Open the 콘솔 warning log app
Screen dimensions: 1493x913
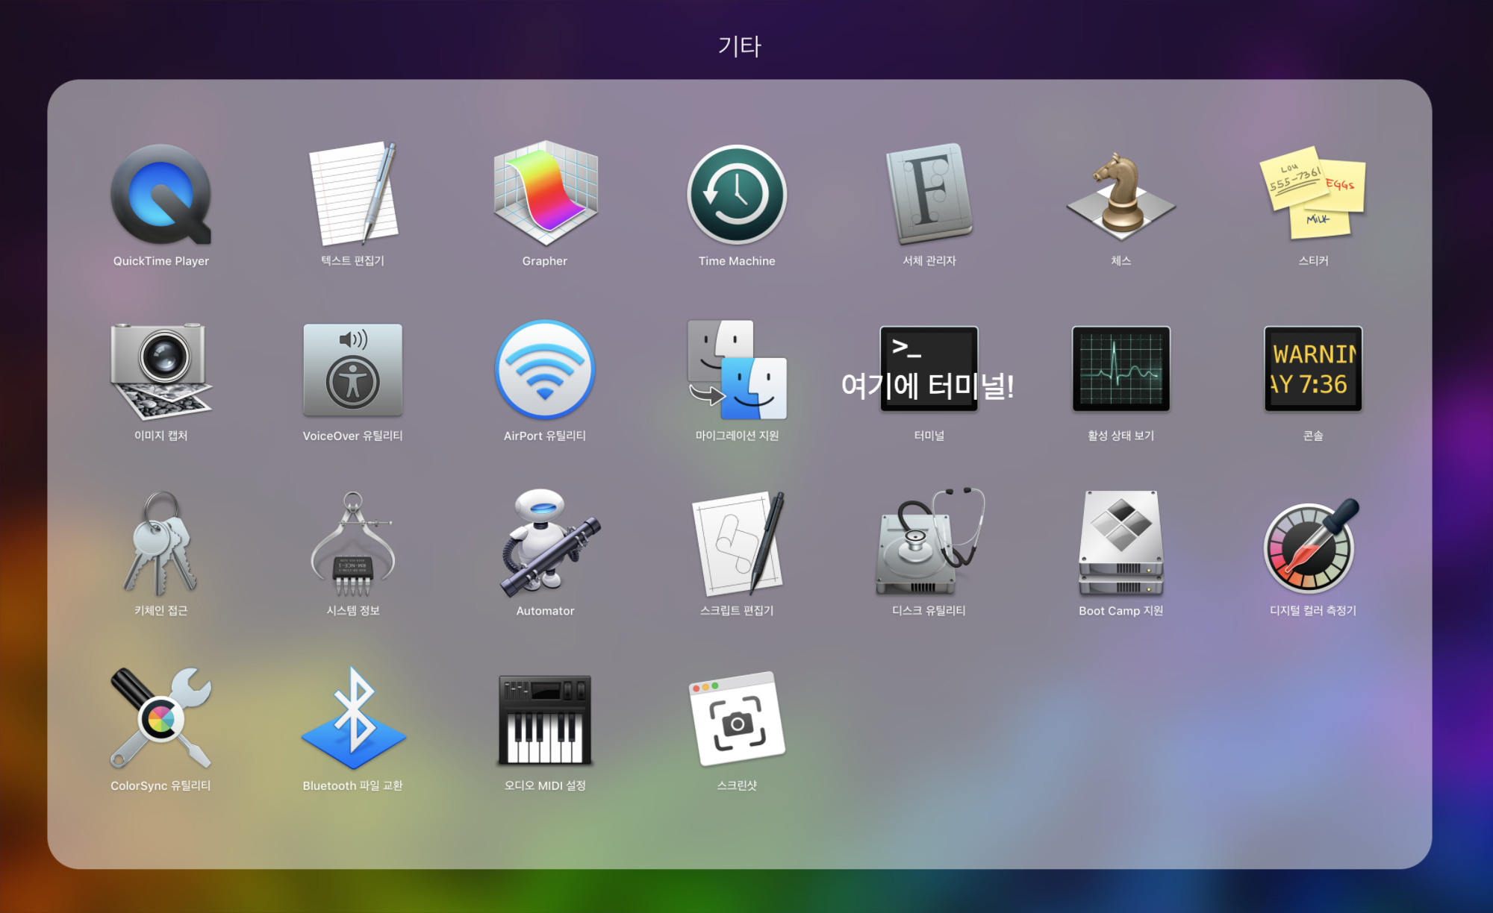point(1313,369)
